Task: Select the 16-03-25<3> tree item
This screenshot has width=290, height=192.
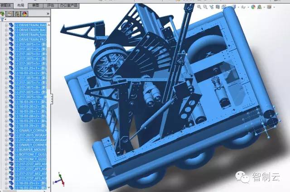Action: pyautogui.click(x=31, y=183)
